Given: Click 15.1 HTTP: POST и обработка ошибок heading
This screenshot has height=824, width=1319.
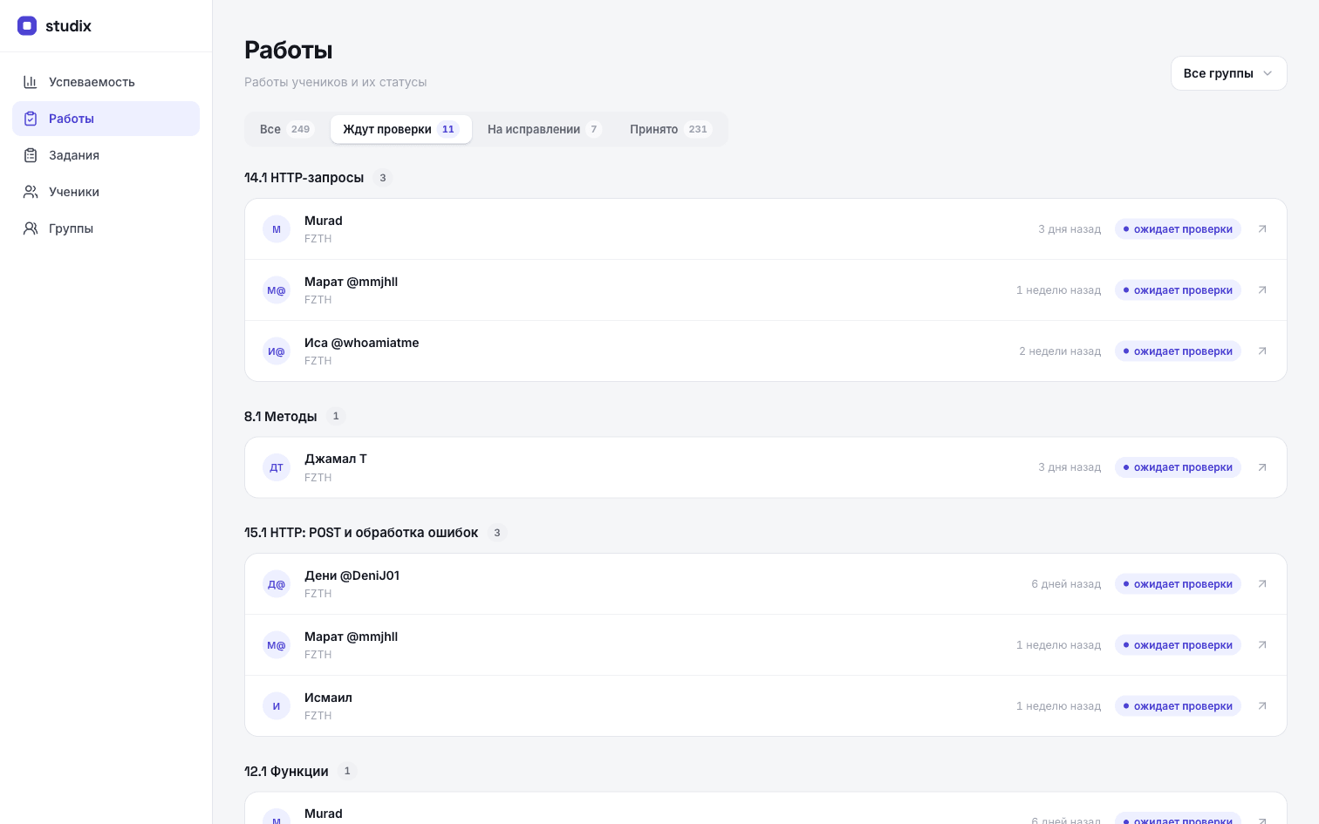Looking at the screenshot, I should 361,533.
